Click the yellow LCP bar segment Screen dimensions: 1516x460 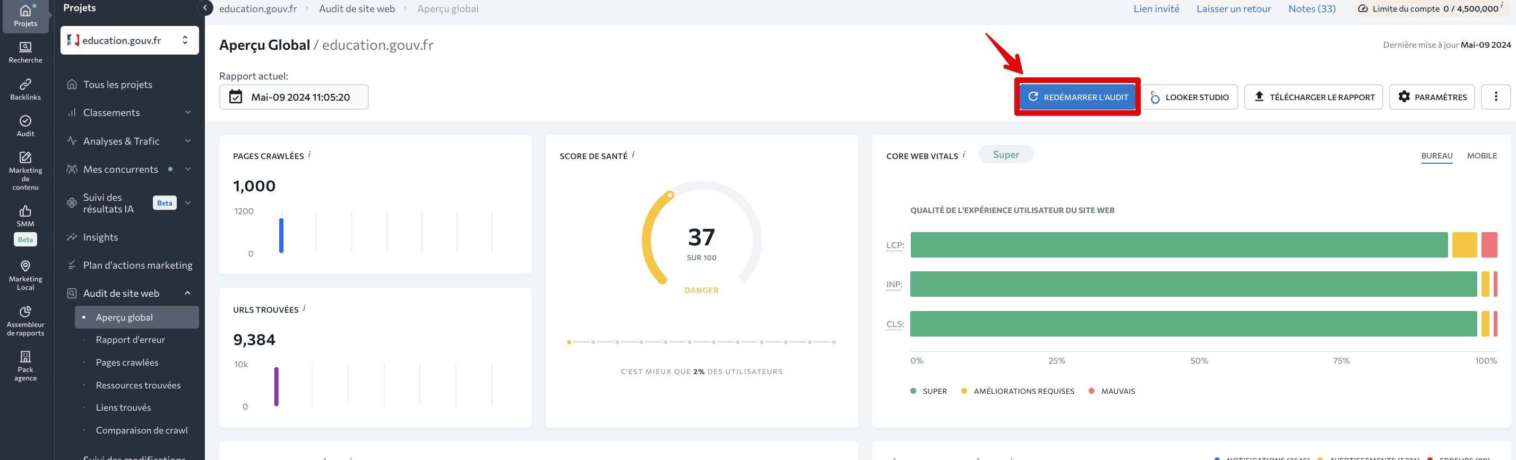(x=1464, y=245)
